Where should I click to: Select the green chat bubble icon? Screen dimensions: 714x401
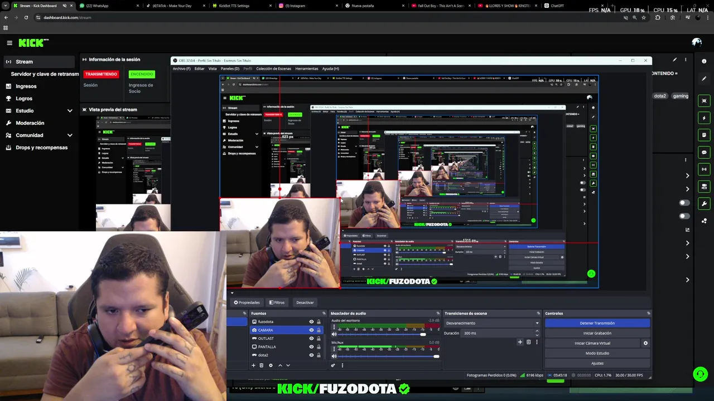point(704,152)
